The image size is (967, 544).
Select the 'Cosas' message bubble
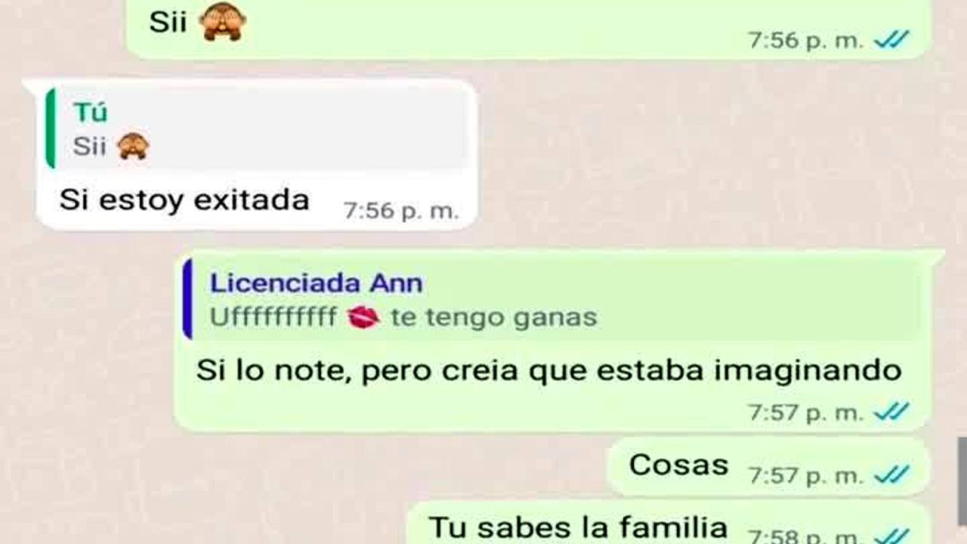coord(768,467)
